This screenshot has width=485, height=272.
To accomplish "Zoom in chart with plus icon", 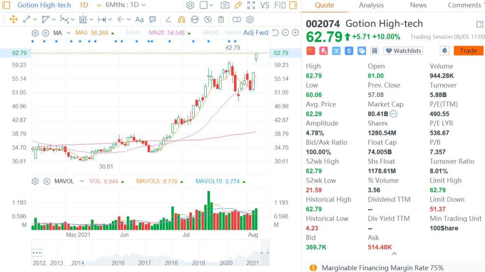I will coord(295,33).
